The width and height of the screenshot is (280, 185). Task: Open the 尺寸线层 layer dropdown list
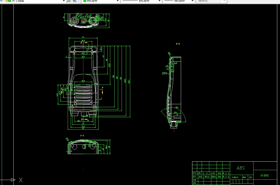(64, 1)
